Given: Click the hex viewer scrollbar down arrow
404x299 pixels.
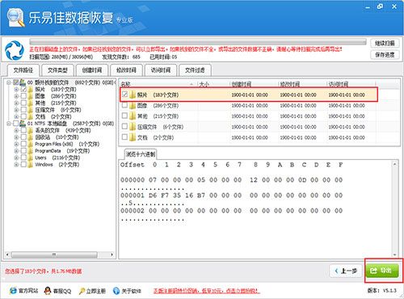Looking at the screenshot, I should pyautogui.click(x=394, y=255).
